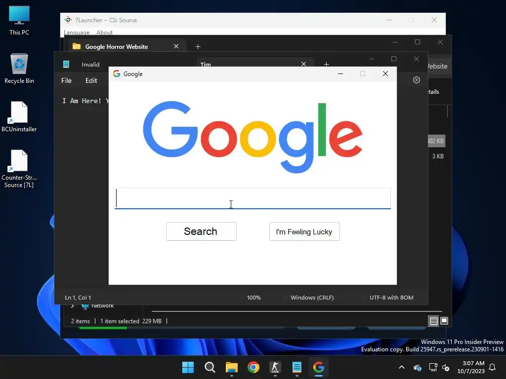Screen dimensions: 506x379
Task: Open taskbar Search
Action: pos(210,367)
